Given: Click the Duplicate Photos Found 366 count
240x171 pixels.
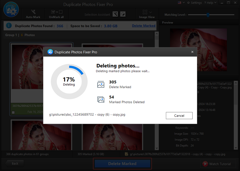Looking at the screenshot, I should coord(60,26).
